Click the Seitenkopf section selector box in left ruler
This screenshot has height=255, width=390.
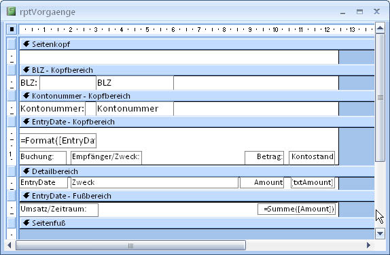pyautogui.click(x=12, y=44)
